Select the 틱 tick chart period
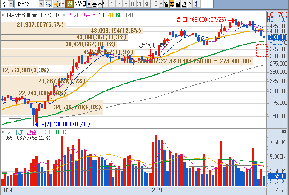 click(105, 4)
